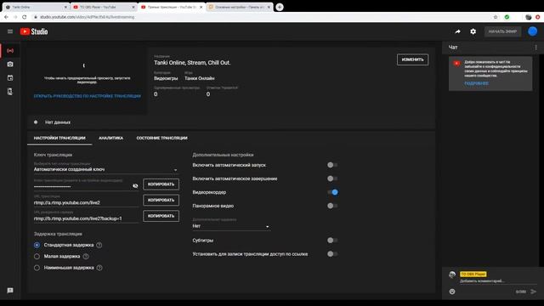Viewport: 544px width, 306px height.
Task: Open the account avatar menu
Action: point(533,31)
